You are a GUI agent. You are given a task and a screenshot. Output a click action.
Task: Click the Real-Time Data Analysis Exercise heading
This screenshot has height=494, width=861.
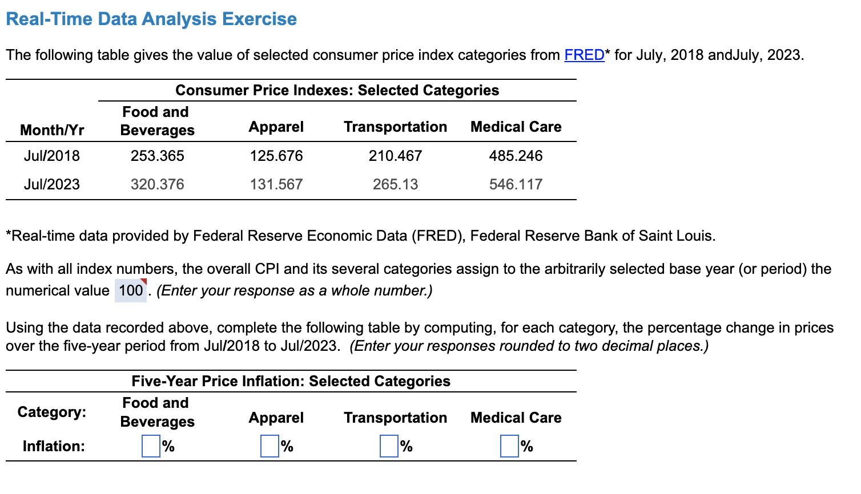(151, 19)
